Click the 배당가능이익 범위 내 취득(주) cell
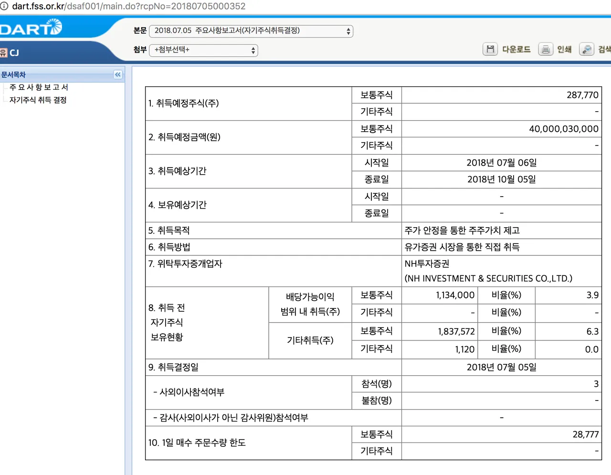Screen dimensions: 611x475 point(310,305)
